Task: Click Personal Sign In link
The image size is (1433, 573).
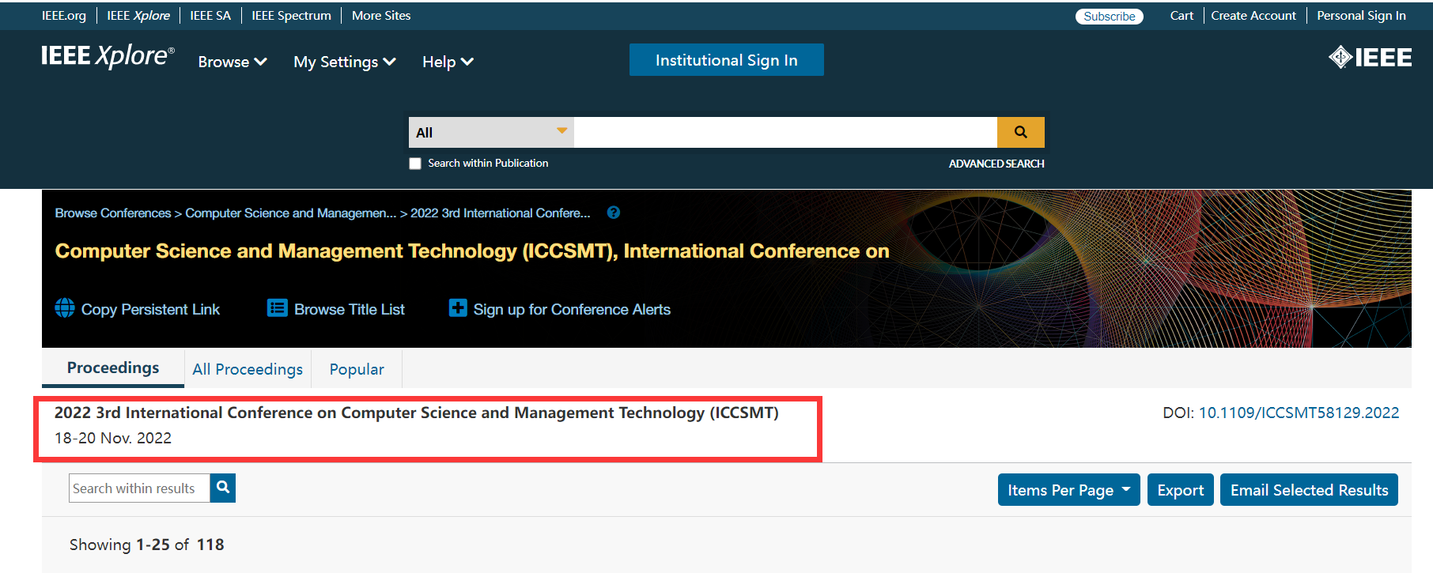Action: click(1361, 16)
